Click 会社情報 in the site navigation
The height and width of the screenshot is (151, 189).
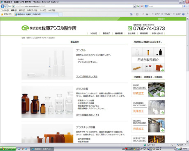[131, 33]
